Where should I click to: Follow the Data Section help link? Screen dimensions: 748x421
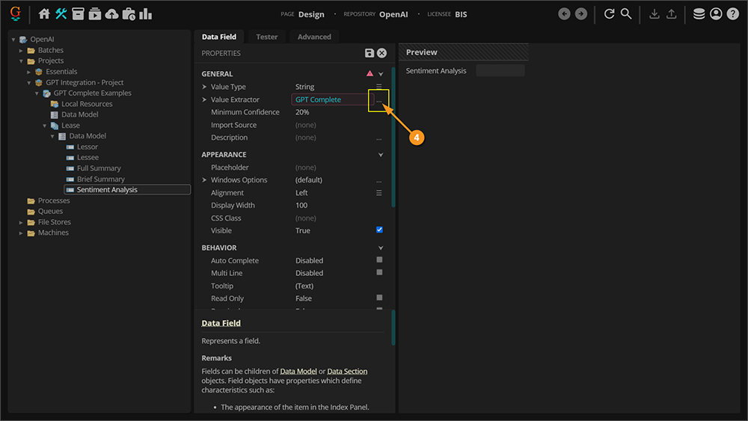pyautogui.click(x=347, y=371)
